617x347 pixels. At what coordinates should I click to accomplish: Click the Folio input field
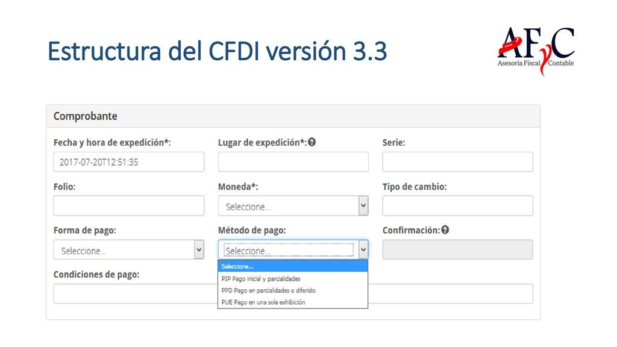(x=129, y=206)
